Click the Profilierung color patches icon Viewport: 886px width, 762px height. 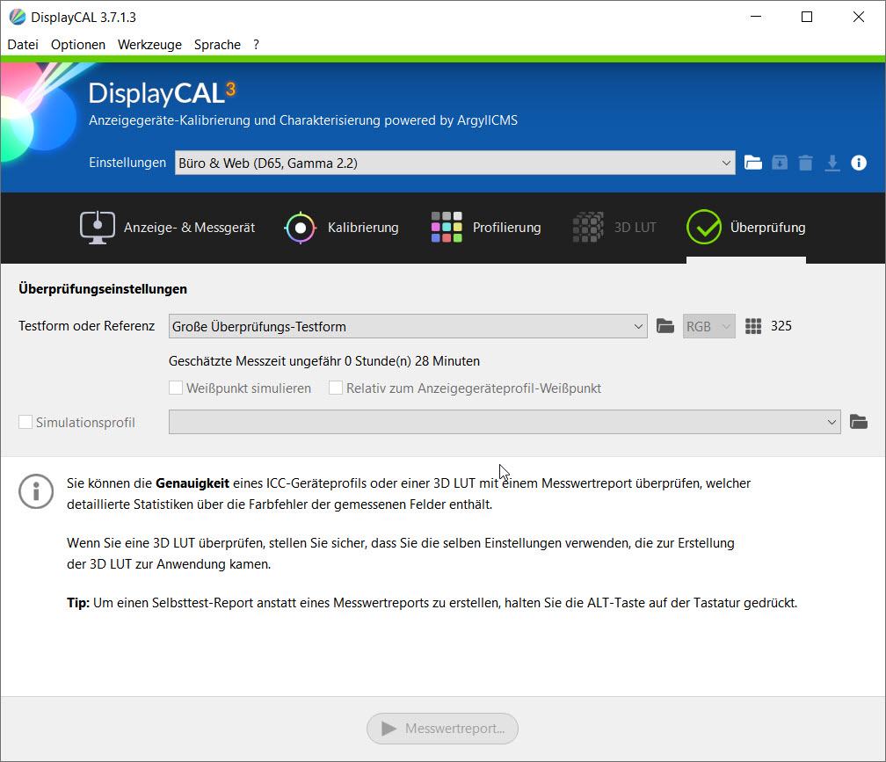click(447, 227)
